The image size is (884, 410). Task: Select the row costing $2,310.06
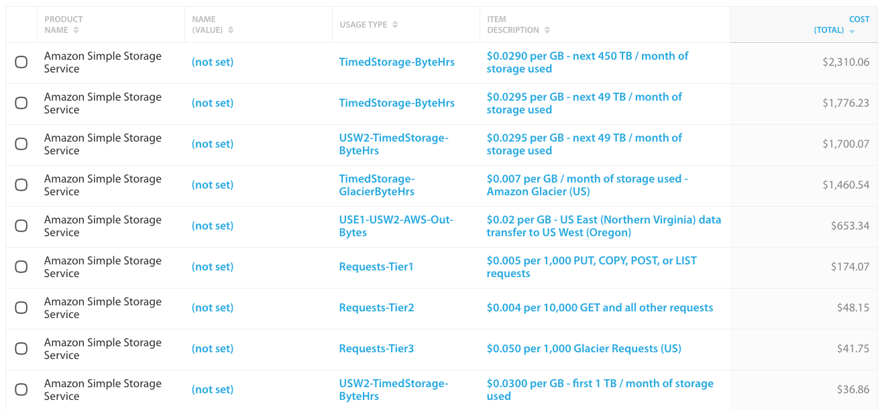click(21, 62)
